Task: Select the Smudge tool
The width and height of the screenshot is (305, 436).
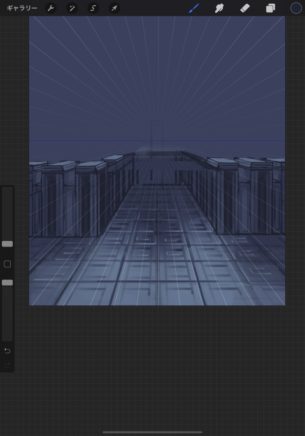Action: click(219, 8)
